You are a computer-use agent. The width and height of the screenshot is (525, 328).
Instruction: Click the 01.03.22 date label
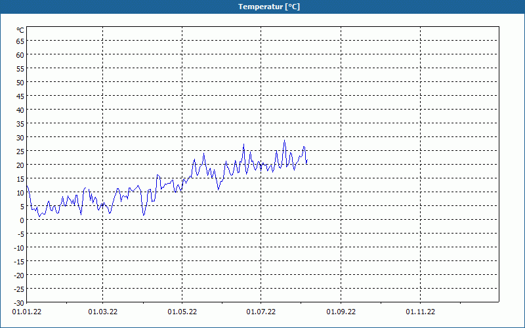(103, 312)
